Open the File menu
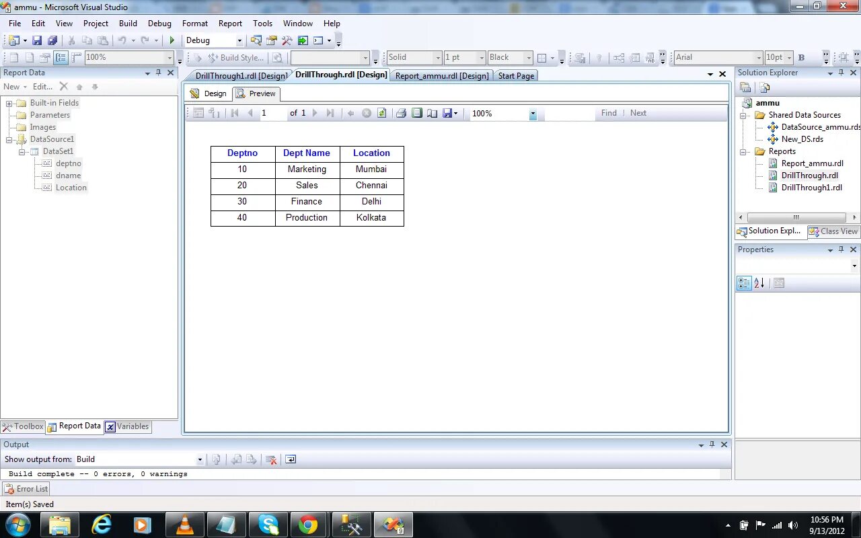The image size is (861, 538). pos(15,23)
